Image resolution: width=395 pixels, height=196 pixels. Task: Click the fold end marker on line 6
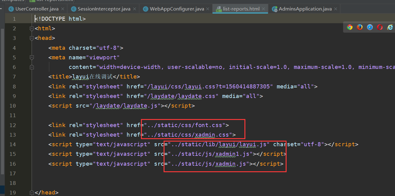[x=31, y=67]
